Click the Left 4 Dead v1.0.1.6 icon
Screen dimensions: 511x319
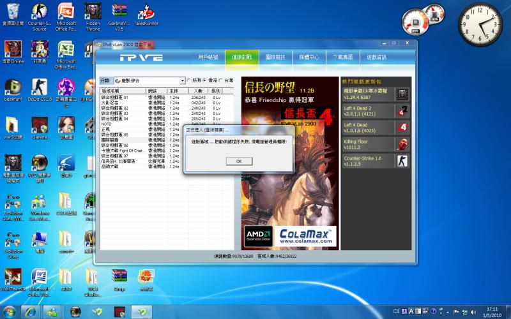402,128
